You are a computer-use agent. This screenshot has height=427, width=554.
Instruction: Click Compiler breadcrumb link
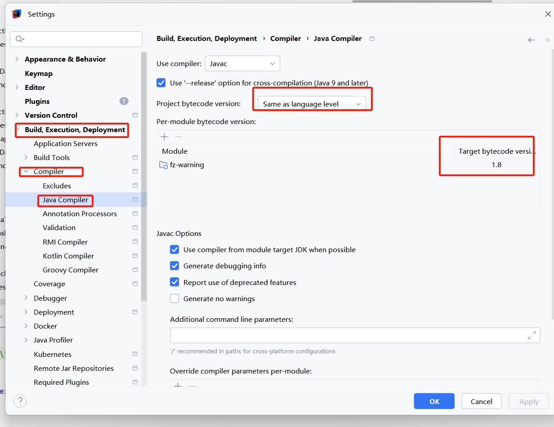coord(286,39)
